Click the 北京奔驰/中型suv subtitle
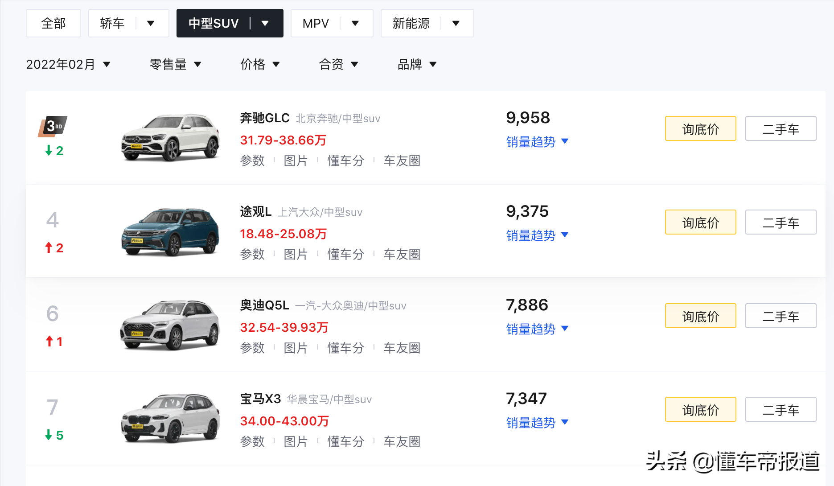Viewport: 834px width, 486px height. click(338, 119)
